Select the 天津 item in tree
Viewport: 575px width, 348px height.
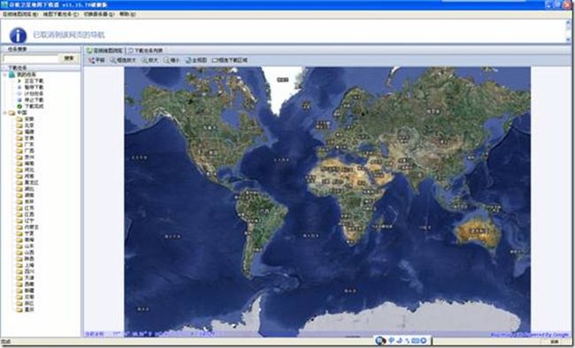pyautogui.click(x=29, y=278)
